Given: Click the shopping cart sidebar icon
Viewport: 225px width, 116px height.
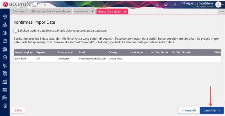Looking at the screenshot, I should (x=5, y=66).
